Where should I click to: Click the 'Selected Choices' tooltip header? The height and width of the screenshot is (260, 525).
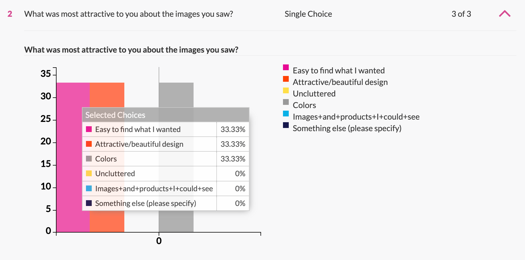click(x=166, y=115)
